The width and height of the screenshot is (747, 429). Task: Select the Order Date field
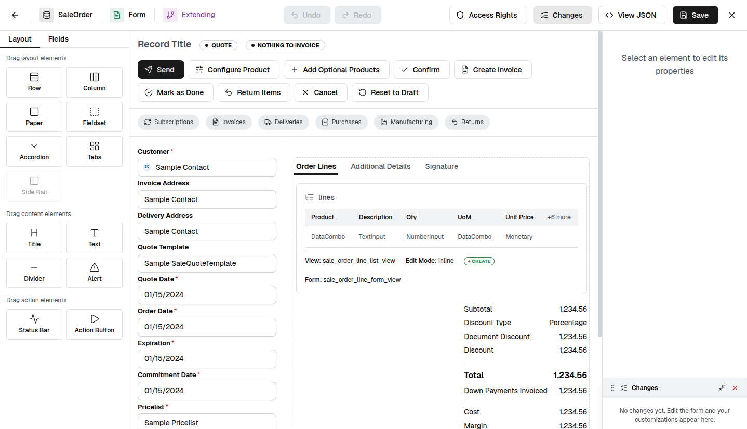(207, 327)
